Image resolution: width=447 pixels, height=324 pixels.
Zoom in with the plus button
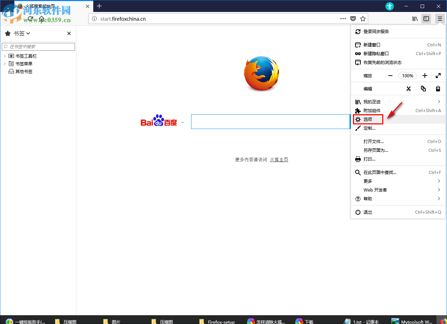tap(425, 76)
